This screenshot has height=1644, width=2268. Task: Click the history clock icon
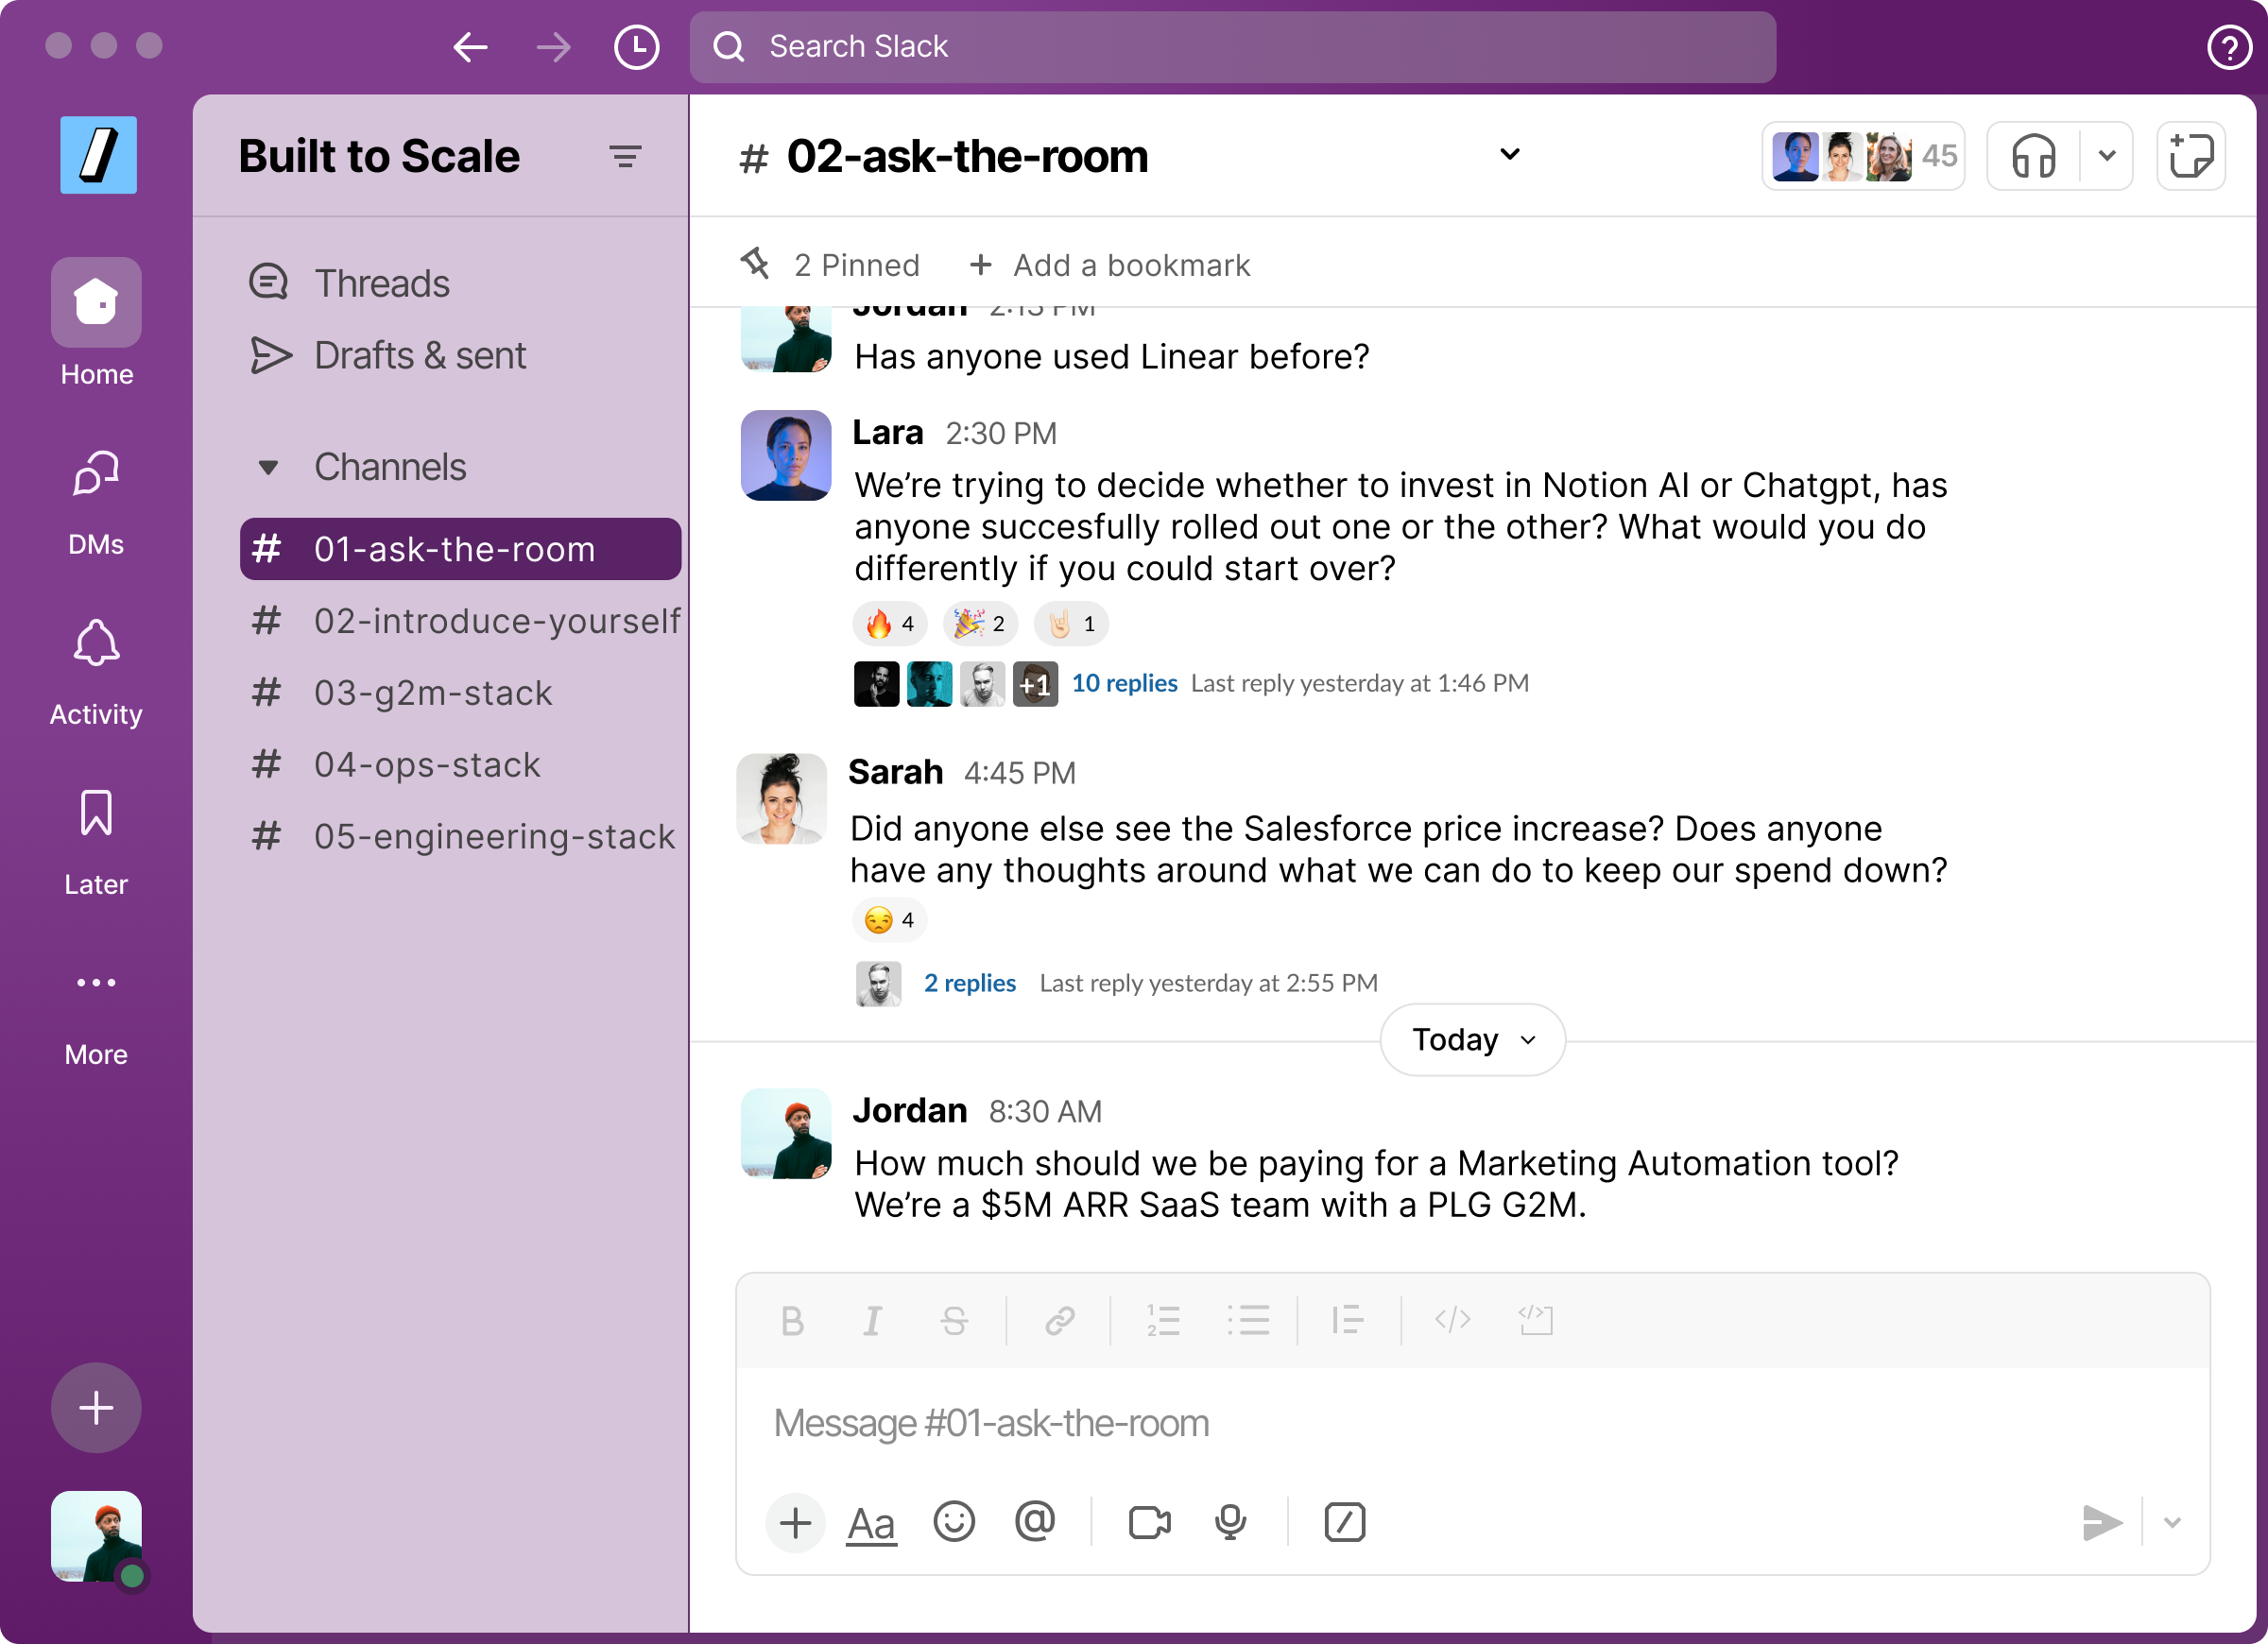click(x=636, y=47)
